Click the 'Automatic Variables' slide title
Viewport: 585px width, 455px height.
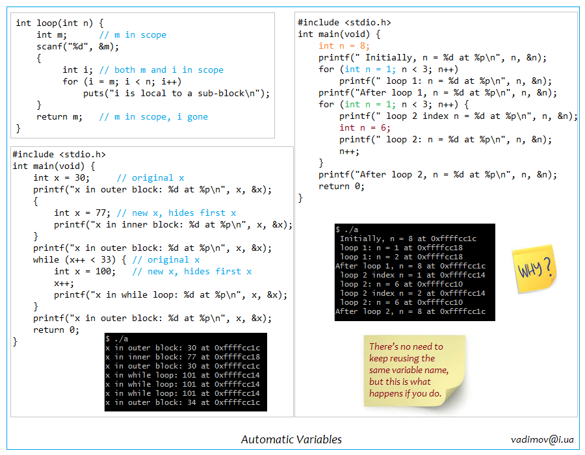[x=291, y=439]
